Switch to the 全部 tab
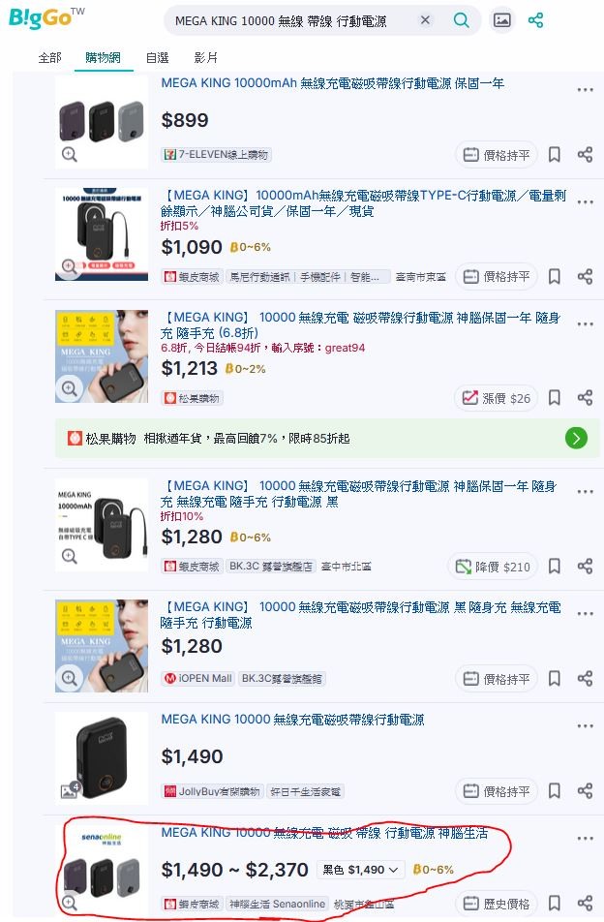 click(50, 58)
